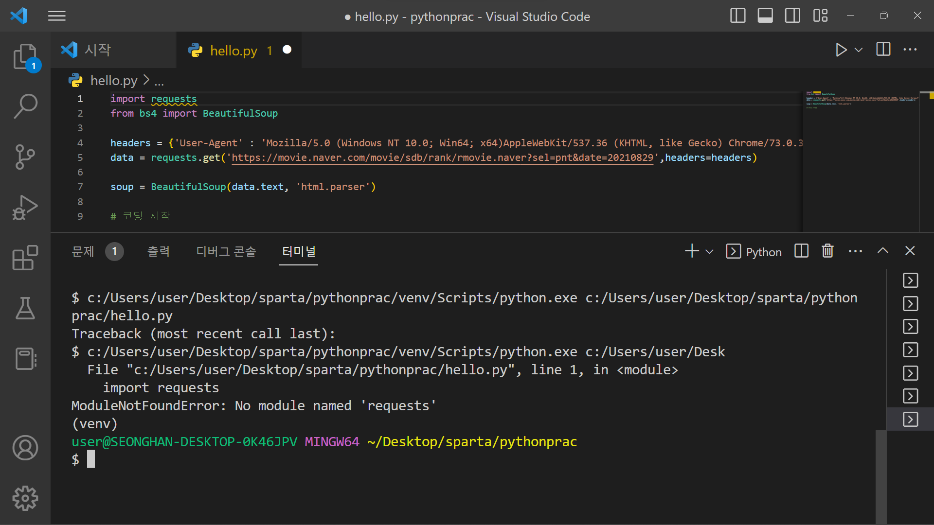Click BeautifulSoup on line 2
934x525 pixels.
(x=240, y=113)
